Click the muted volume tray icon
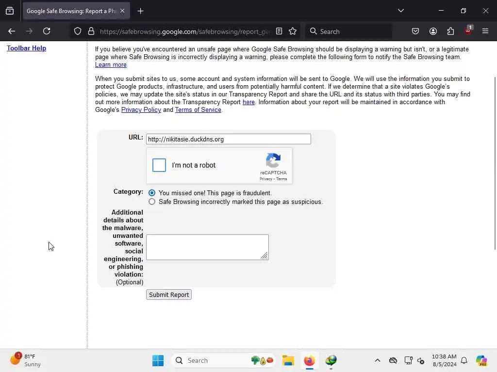Viewport: 497px width, 372px height. (x=421, y=360)
